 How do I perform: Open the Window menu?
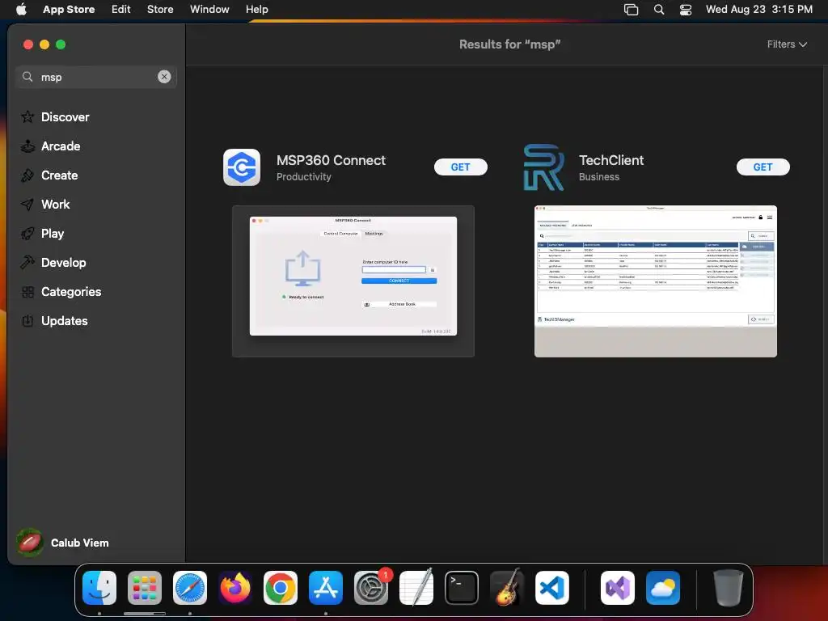(209, 9)
